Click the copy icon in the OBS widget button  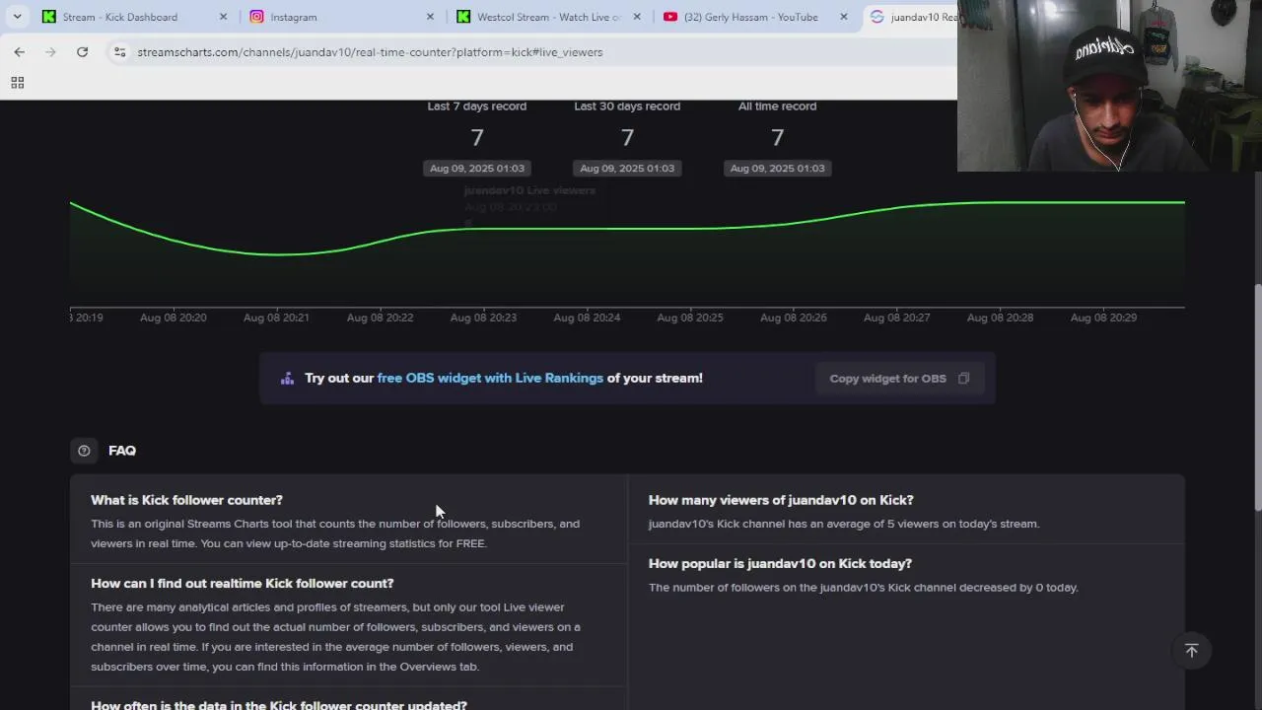[x=963, y=379]
